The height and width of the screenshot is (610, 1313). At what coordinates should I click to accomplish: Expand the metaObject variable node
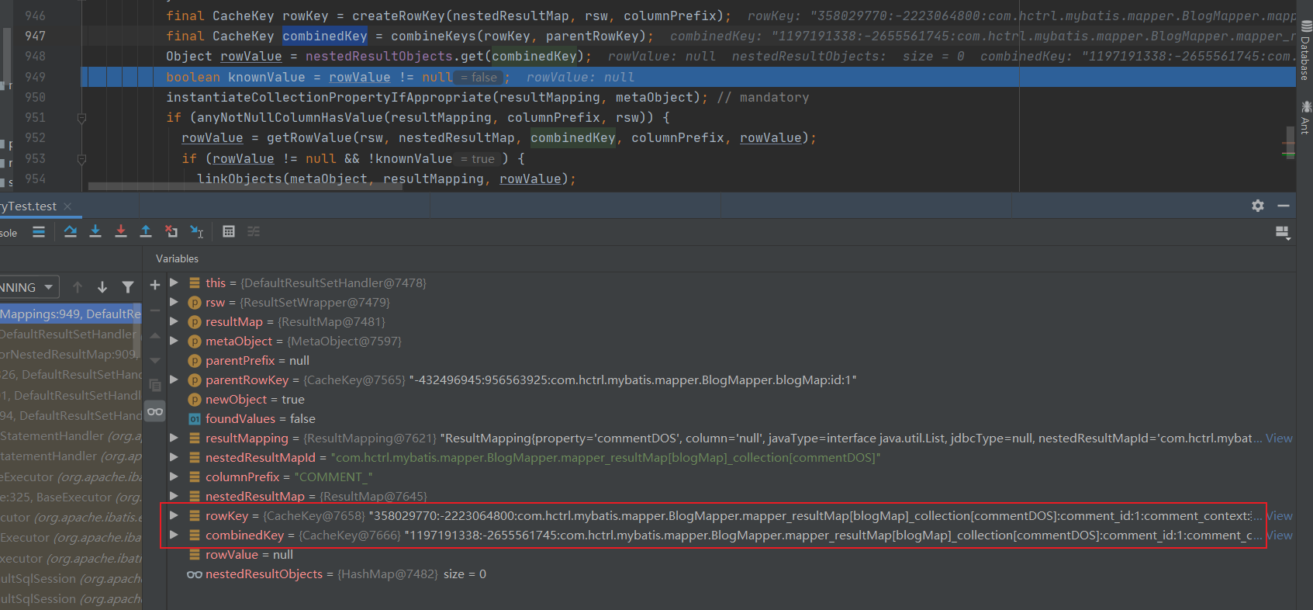pyautogui.click(x=174, y=341)
